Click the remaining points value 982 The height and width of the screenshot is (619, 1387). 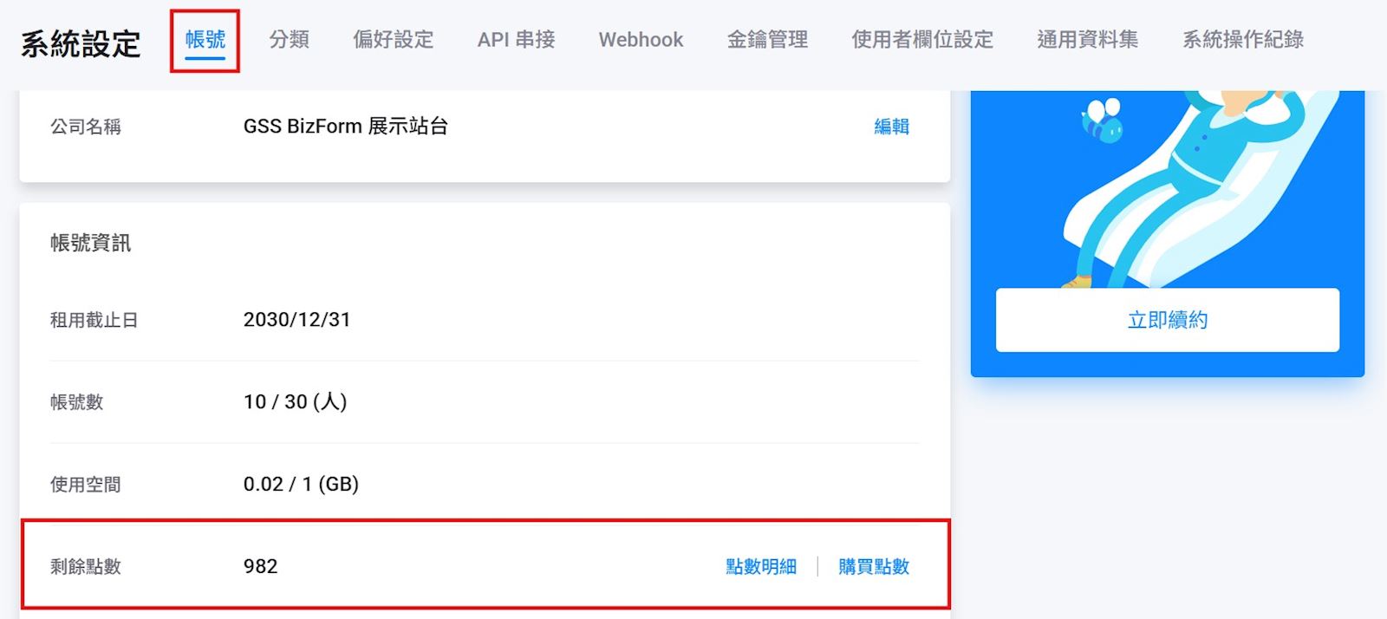click(x=260, y=567)
